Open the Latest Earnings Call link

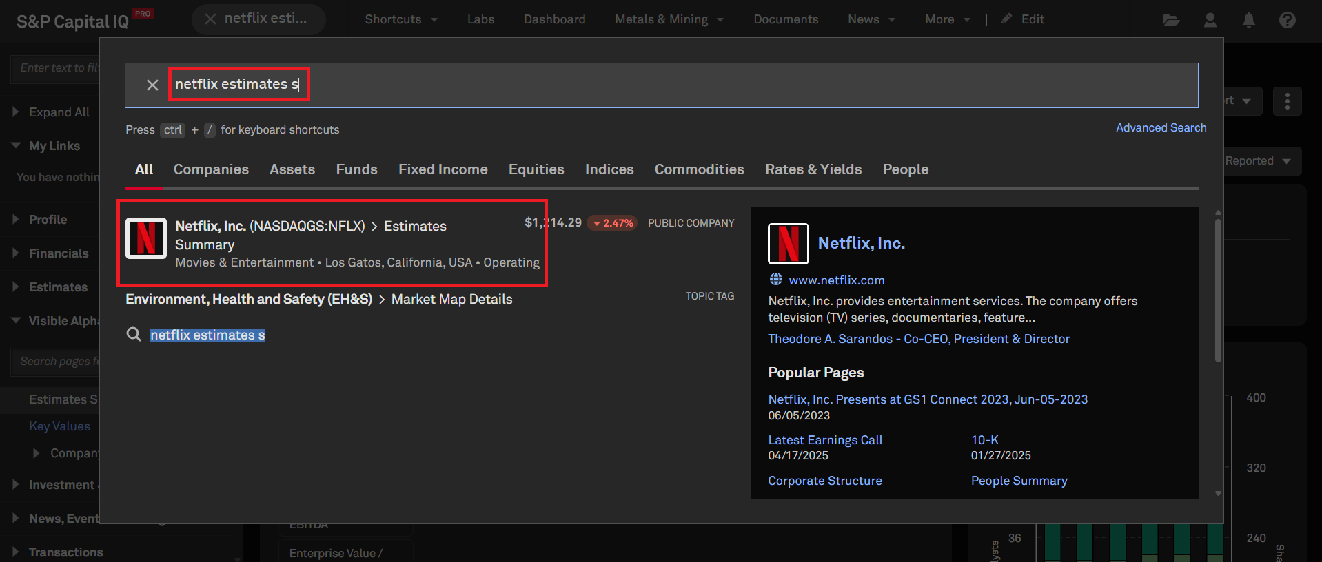pyautogui.click(x=825, y=440)
